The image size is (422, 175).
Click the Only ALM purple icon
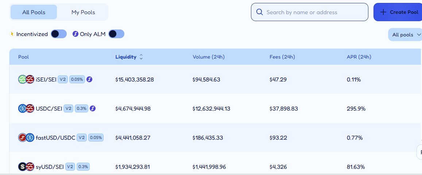(76, 34)
